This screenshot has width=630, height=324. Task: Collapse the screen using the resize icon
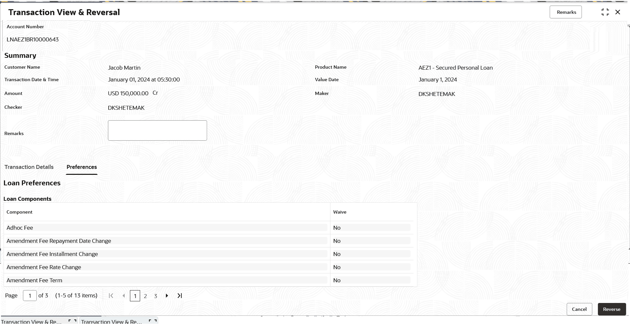coord(605,12)
